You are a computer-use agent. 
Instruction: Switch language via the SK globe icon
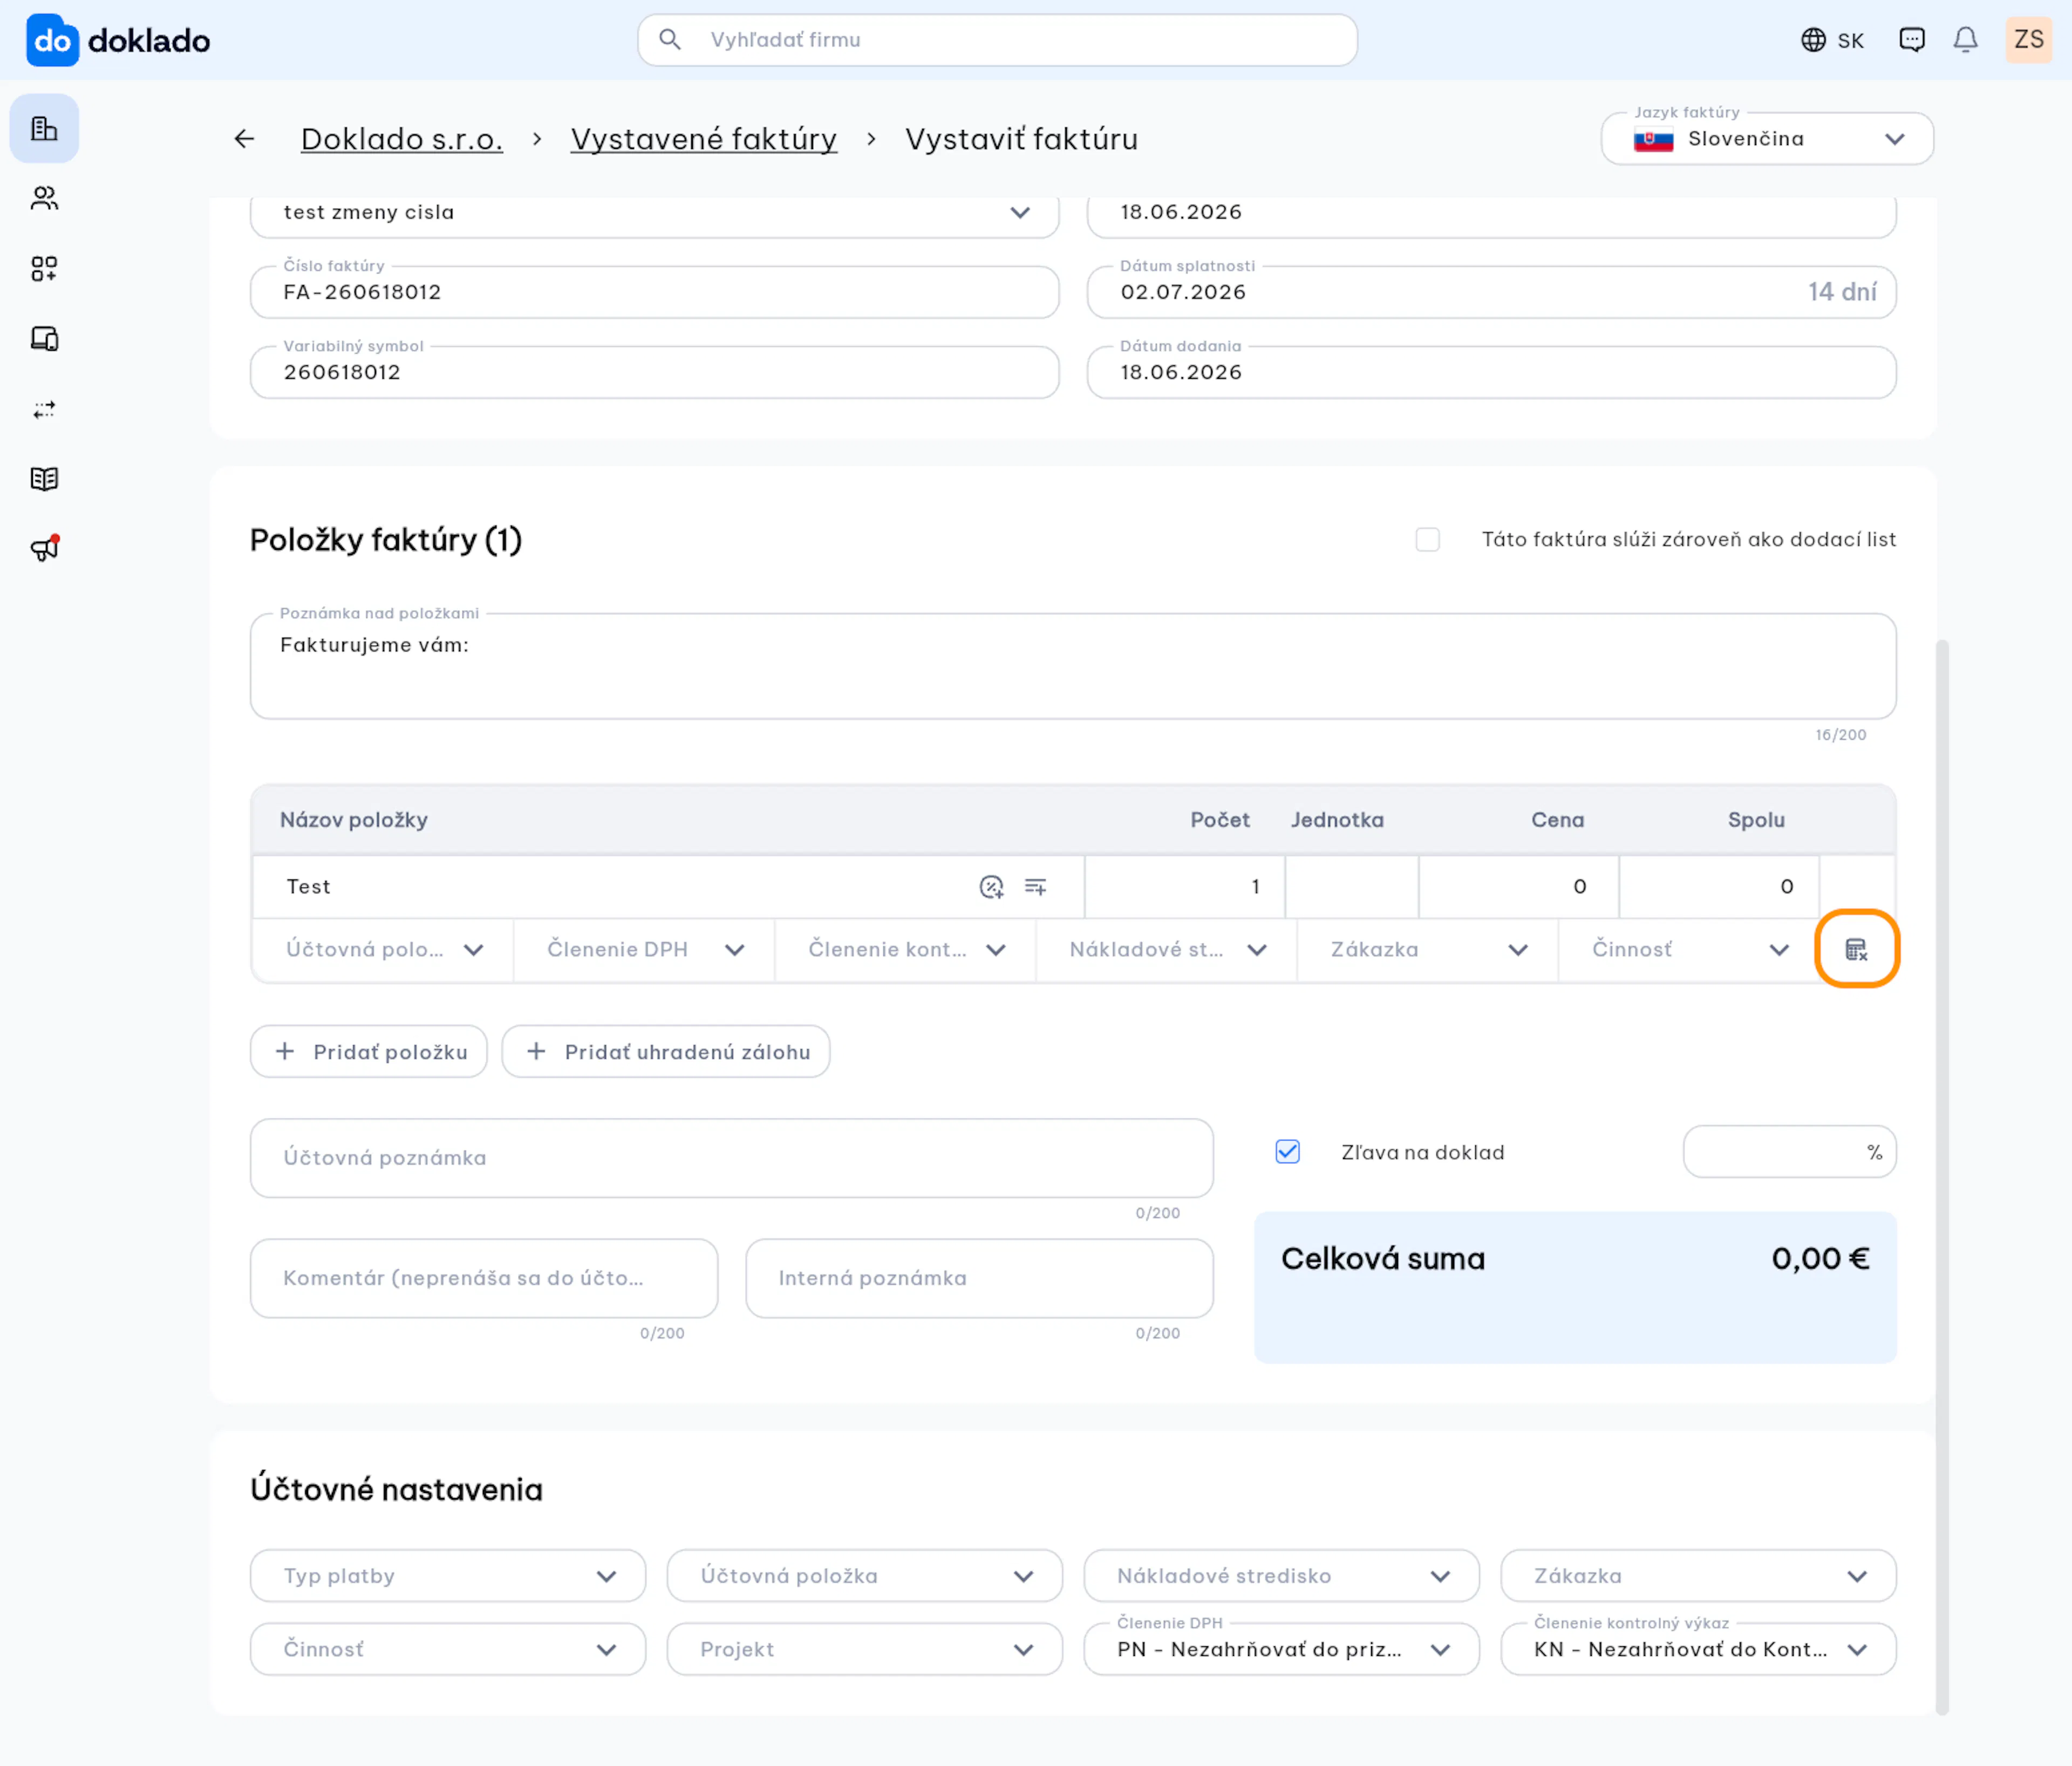[1832, 40]
